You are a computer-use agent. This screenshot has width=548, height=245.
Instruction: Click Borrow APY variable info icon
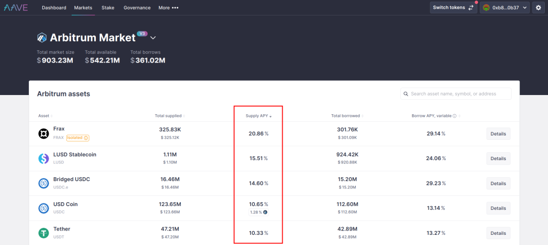coord(454,116)
